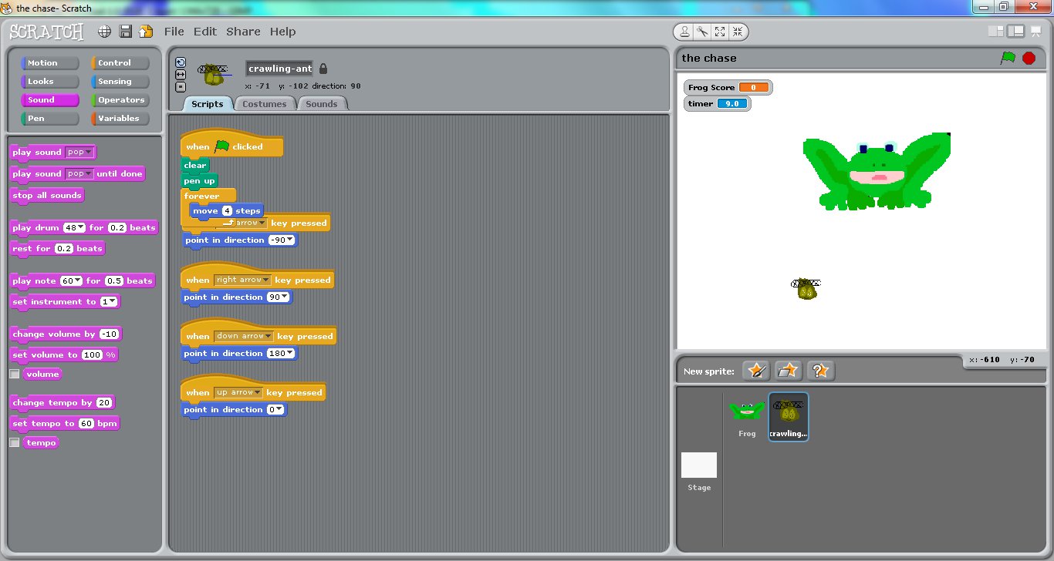Switch to the Costumes tab
Screen dimensions: 1054x561
[x=265, y=104]
